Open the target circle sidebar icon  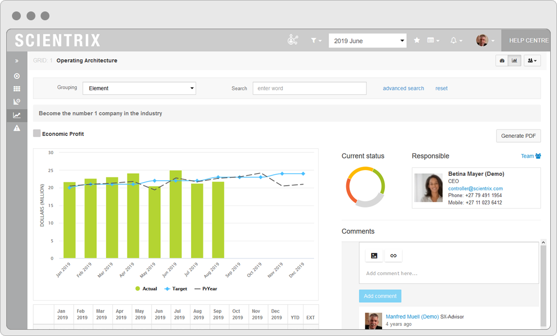point(17,76)
